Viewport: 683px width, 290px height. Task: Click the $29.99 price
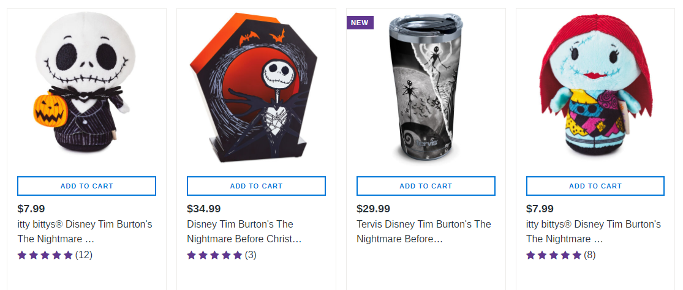tap(373, 209)
